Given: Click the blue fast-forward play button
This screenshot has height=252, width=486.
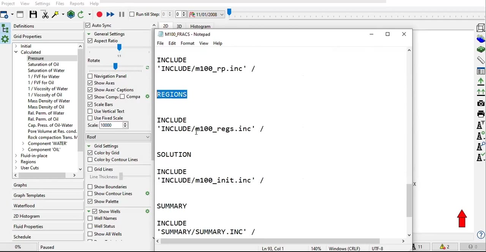Looking at the screenshot, I should [110, 14].
